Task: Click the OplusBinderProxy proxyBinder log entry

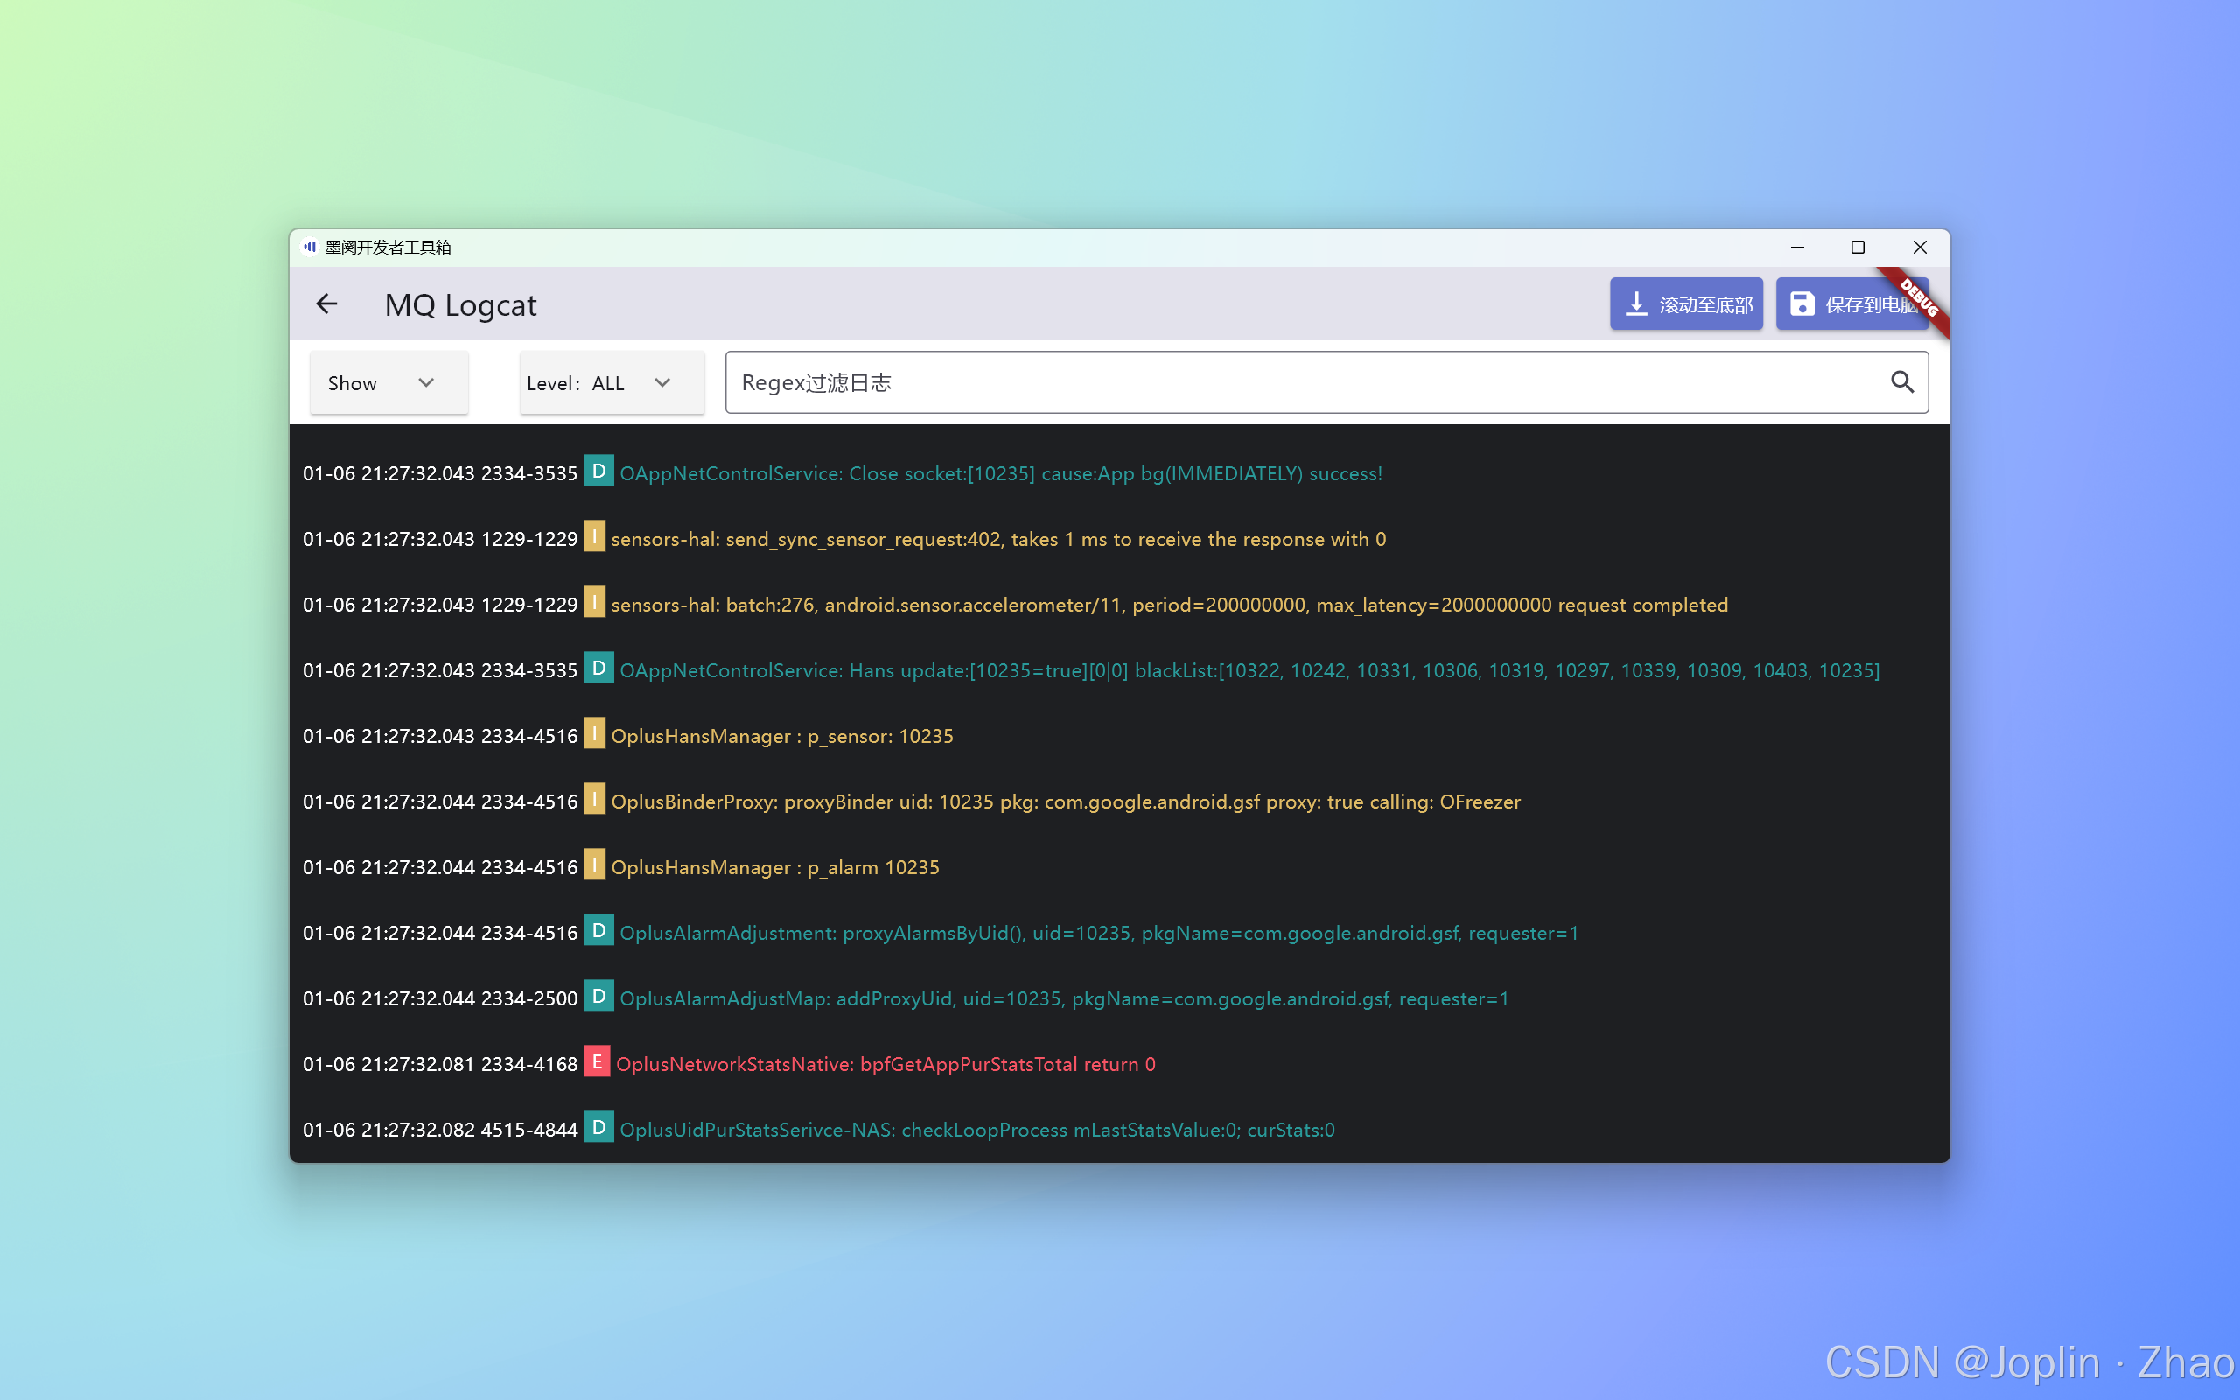Action: (1065, 802)
